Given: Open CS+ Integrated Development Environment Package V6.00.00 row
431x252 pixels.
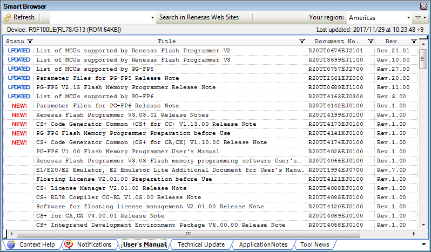Looking at the screenshot, I should pos(161,225).
